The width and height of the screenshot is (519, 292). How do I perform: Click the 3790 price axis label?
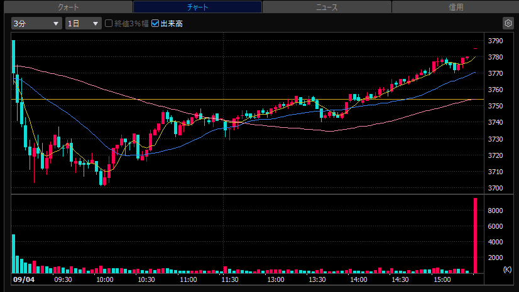point(496,41)
